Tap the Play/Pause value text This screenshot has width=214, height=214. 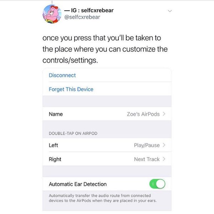tap(147, 145)
